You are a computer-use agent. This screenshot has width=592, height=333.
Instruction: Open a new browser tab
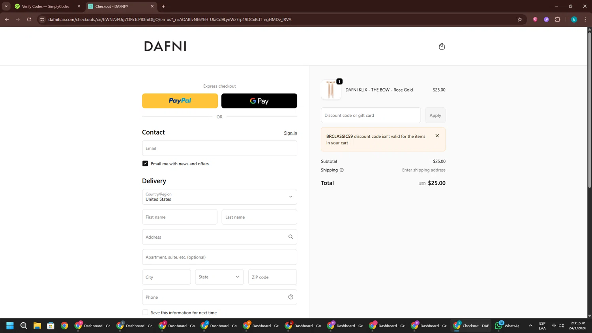(x=163, y=6)
